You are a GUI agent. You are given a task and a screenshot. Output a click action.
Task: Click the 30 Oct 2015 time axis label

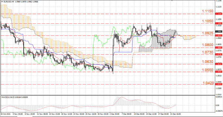point(6,114)
